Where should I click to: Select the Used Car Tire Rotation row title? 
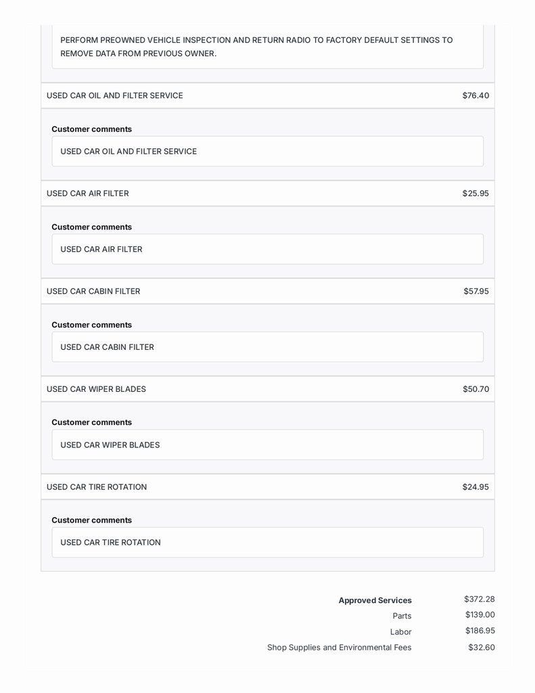click(x=97, y=487)
